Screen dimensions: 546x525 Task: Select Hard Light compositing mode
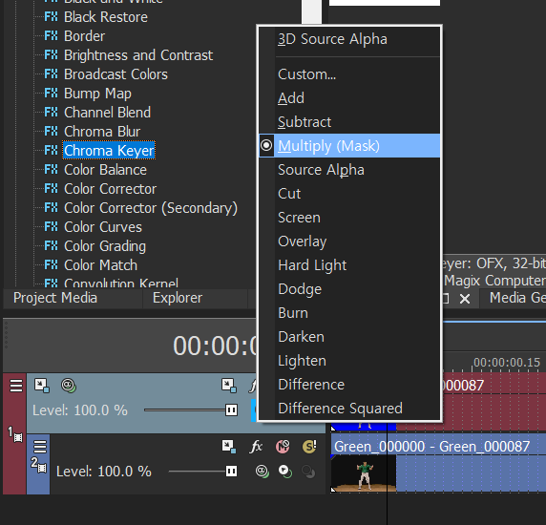[349, 265]
